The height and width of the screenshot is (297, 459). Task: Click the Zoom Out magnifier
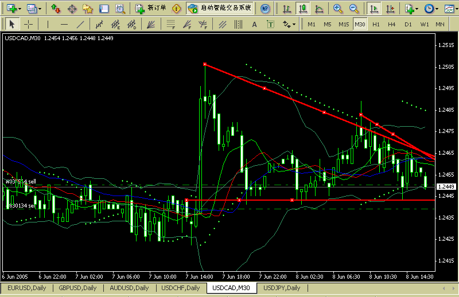354,9
